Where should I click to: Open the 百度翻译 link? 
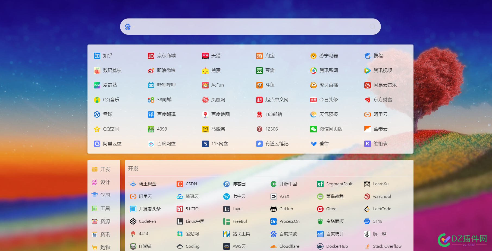(162, 115)
